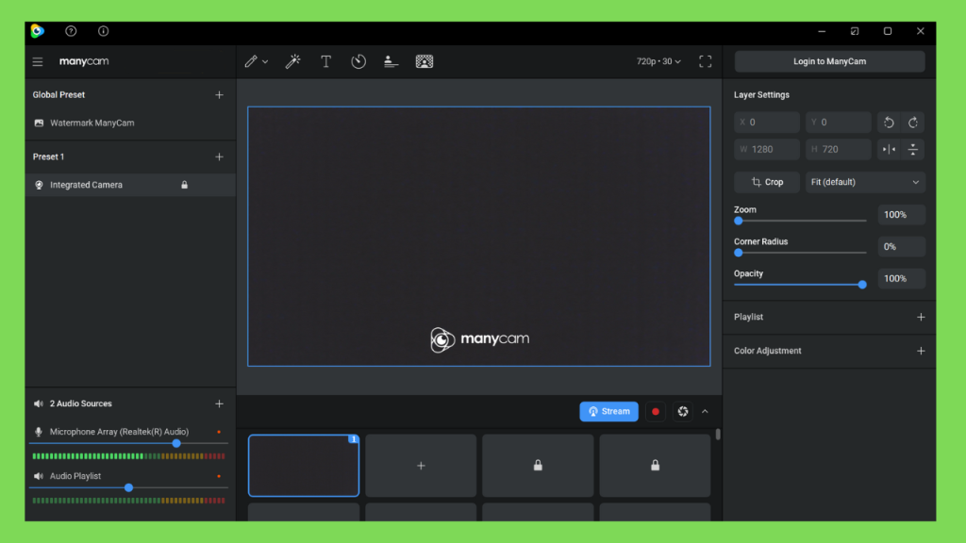Screen dimensions: 966x543
Task: Open the Fit (default) scaling dropdown
Action: [x=865, y=182]
